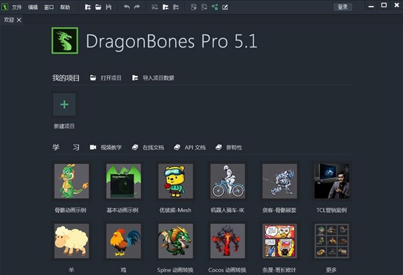The height and width of the screenshot is (275, 403).
Task: Open the 帮助 menu
Action: (x=65, y=7)
